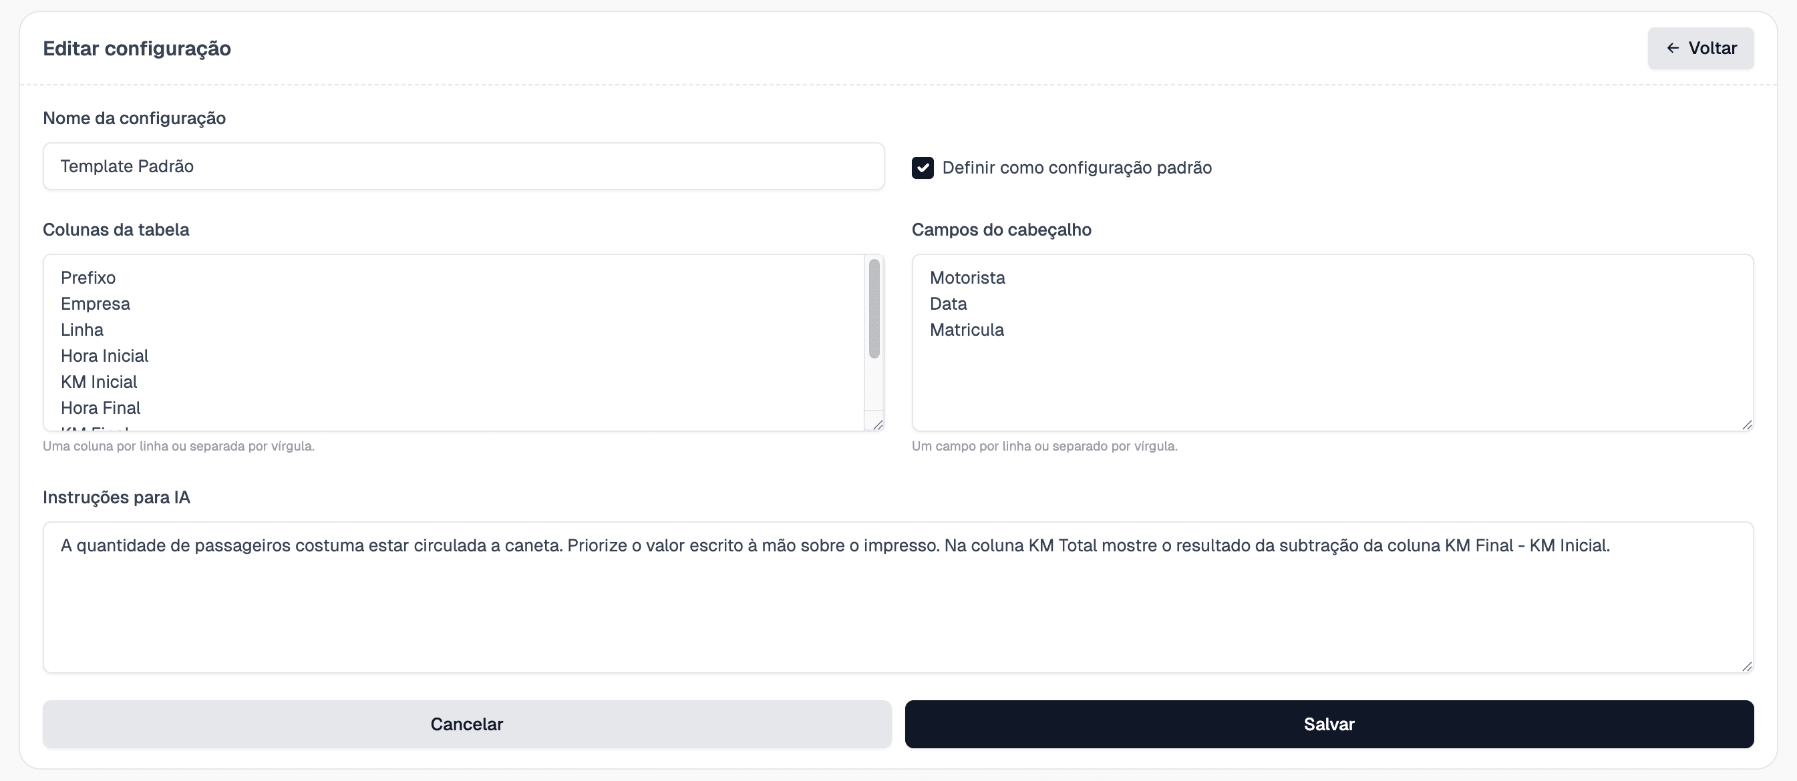Click the 'Empresa' line in columns
This screenshot has width=1797, height=781.
96,303
